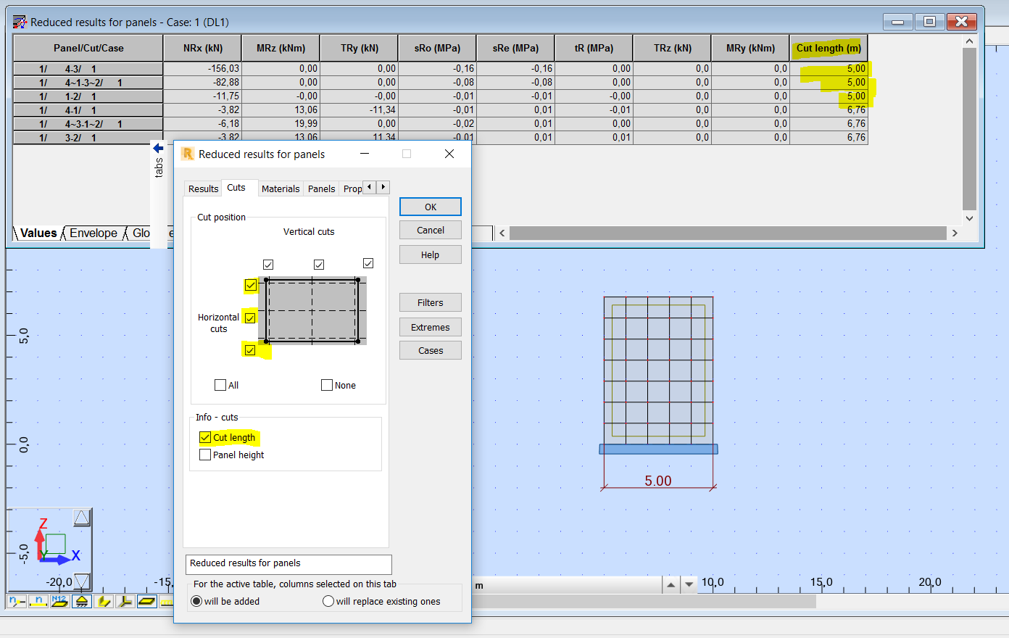Click the N12 panel numbers display icon
The image size is (1009, 638).
pyautogui.click(x=59, y=601)
